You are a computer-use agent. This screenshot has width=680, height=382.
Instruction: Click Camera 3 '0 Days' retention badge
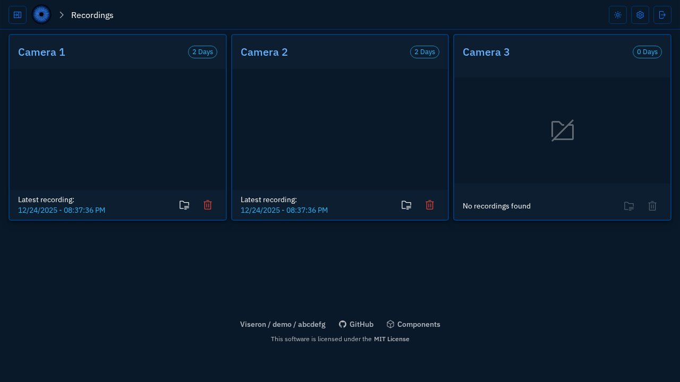(647, 52)
